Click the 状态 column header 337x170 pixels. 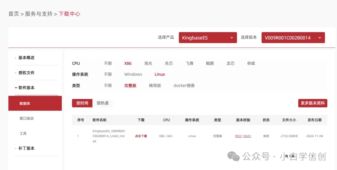pyautogui.click(x=266, y=120)
